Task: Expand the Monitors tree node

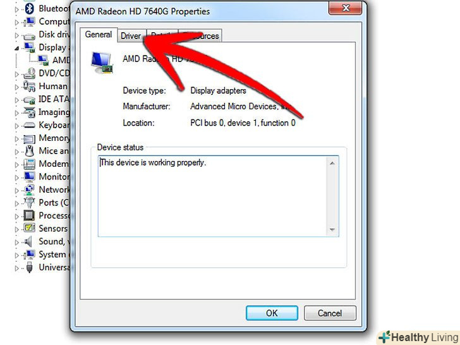Action: (x=16, y=177)
